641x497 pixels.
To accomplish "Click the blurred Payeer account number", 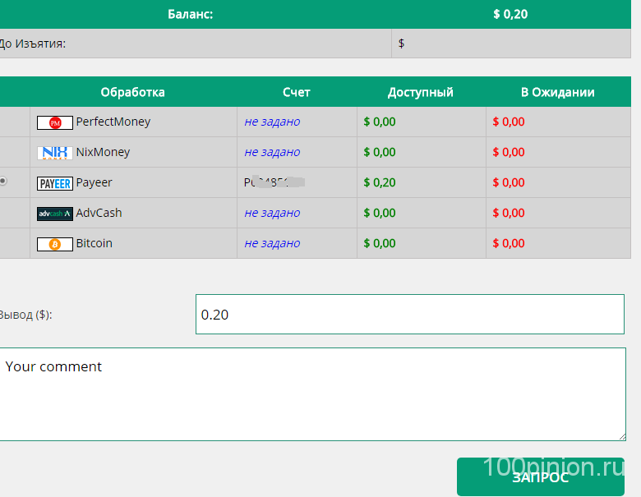I will (274, 182).
